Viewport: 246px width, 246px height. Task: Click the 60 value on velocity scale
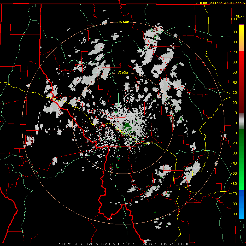click(x=235, y=62)
